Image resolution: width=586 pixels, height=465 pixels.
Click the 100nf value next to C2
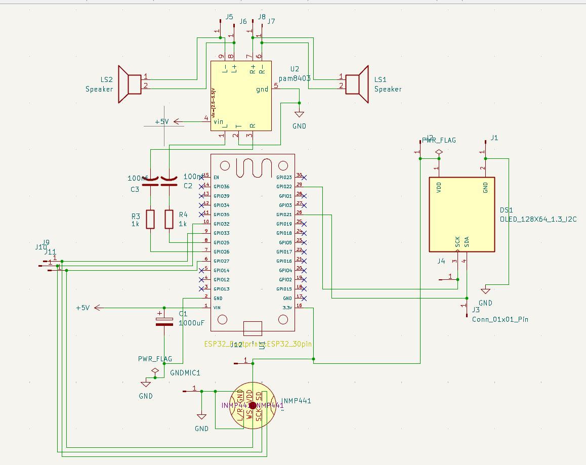[194, 177]
